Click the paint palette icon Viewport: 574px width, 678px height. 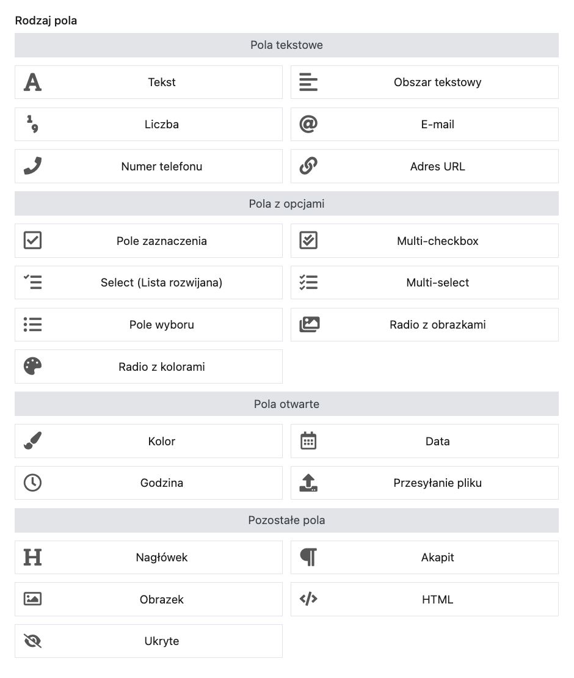[x=32, y=366]
